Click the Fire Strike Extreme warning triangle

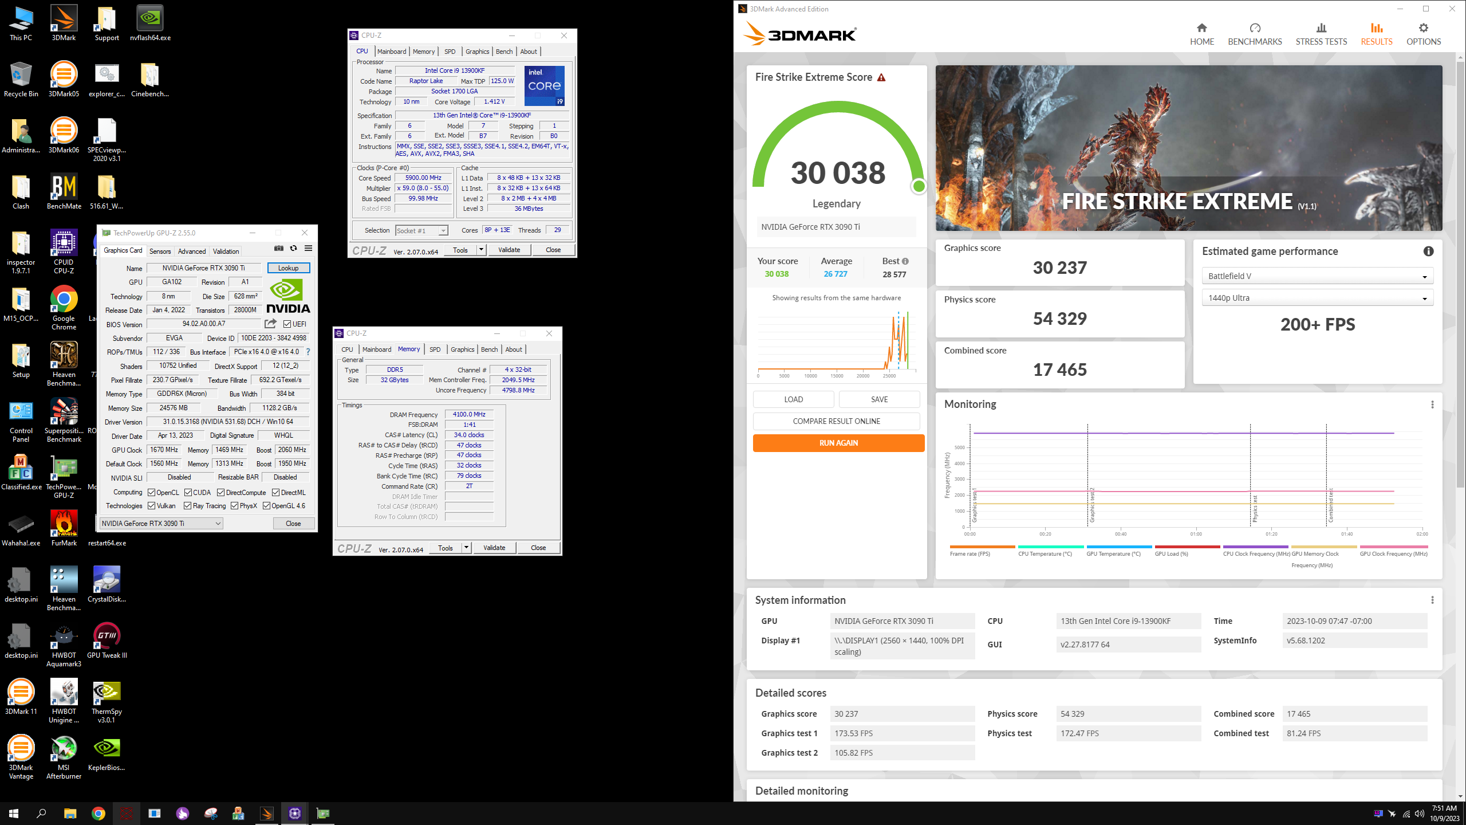click(x=881, y=77)
